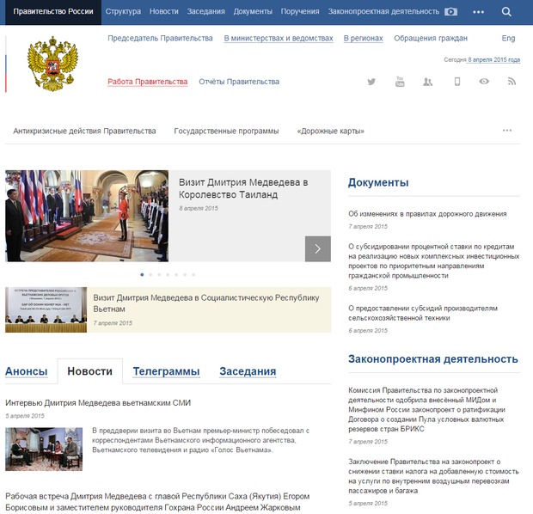Viewport: 533px width, 514px height.
Task: Expand the gray three-dots in section bar
Action: pyautogui.click(x=507, y=131)
